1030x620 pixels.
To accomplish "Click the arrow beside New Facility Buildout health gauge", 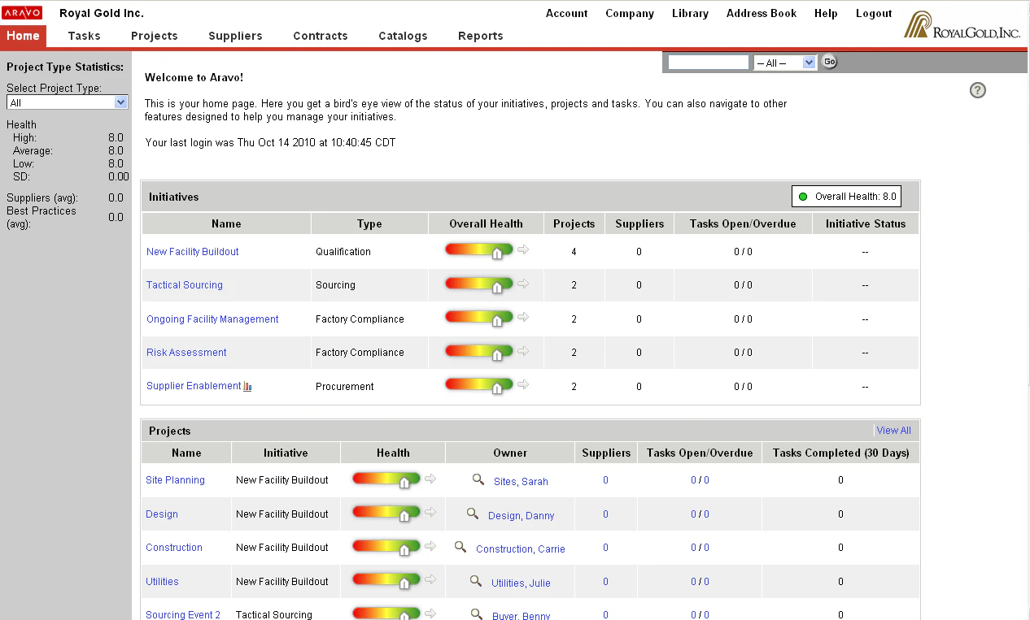I will [523, 249].
